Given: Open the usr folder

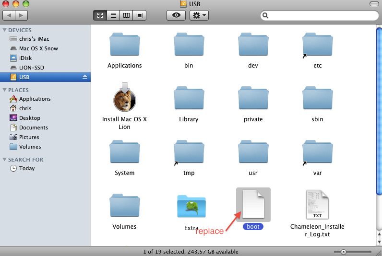Looking at the screenshot, I should pyautogui.click(x=253, y=152).
